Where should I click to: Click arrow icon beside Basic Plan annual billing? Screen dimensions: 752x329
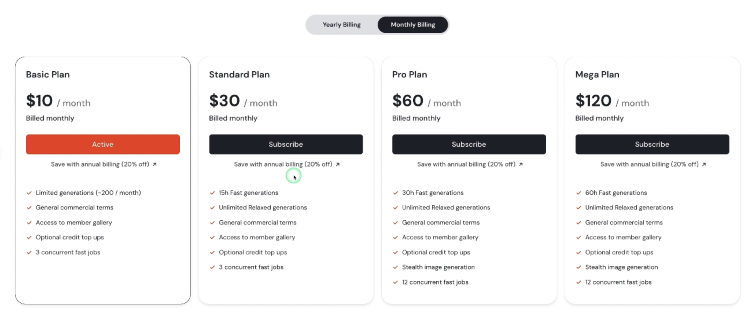pos(154,164)
